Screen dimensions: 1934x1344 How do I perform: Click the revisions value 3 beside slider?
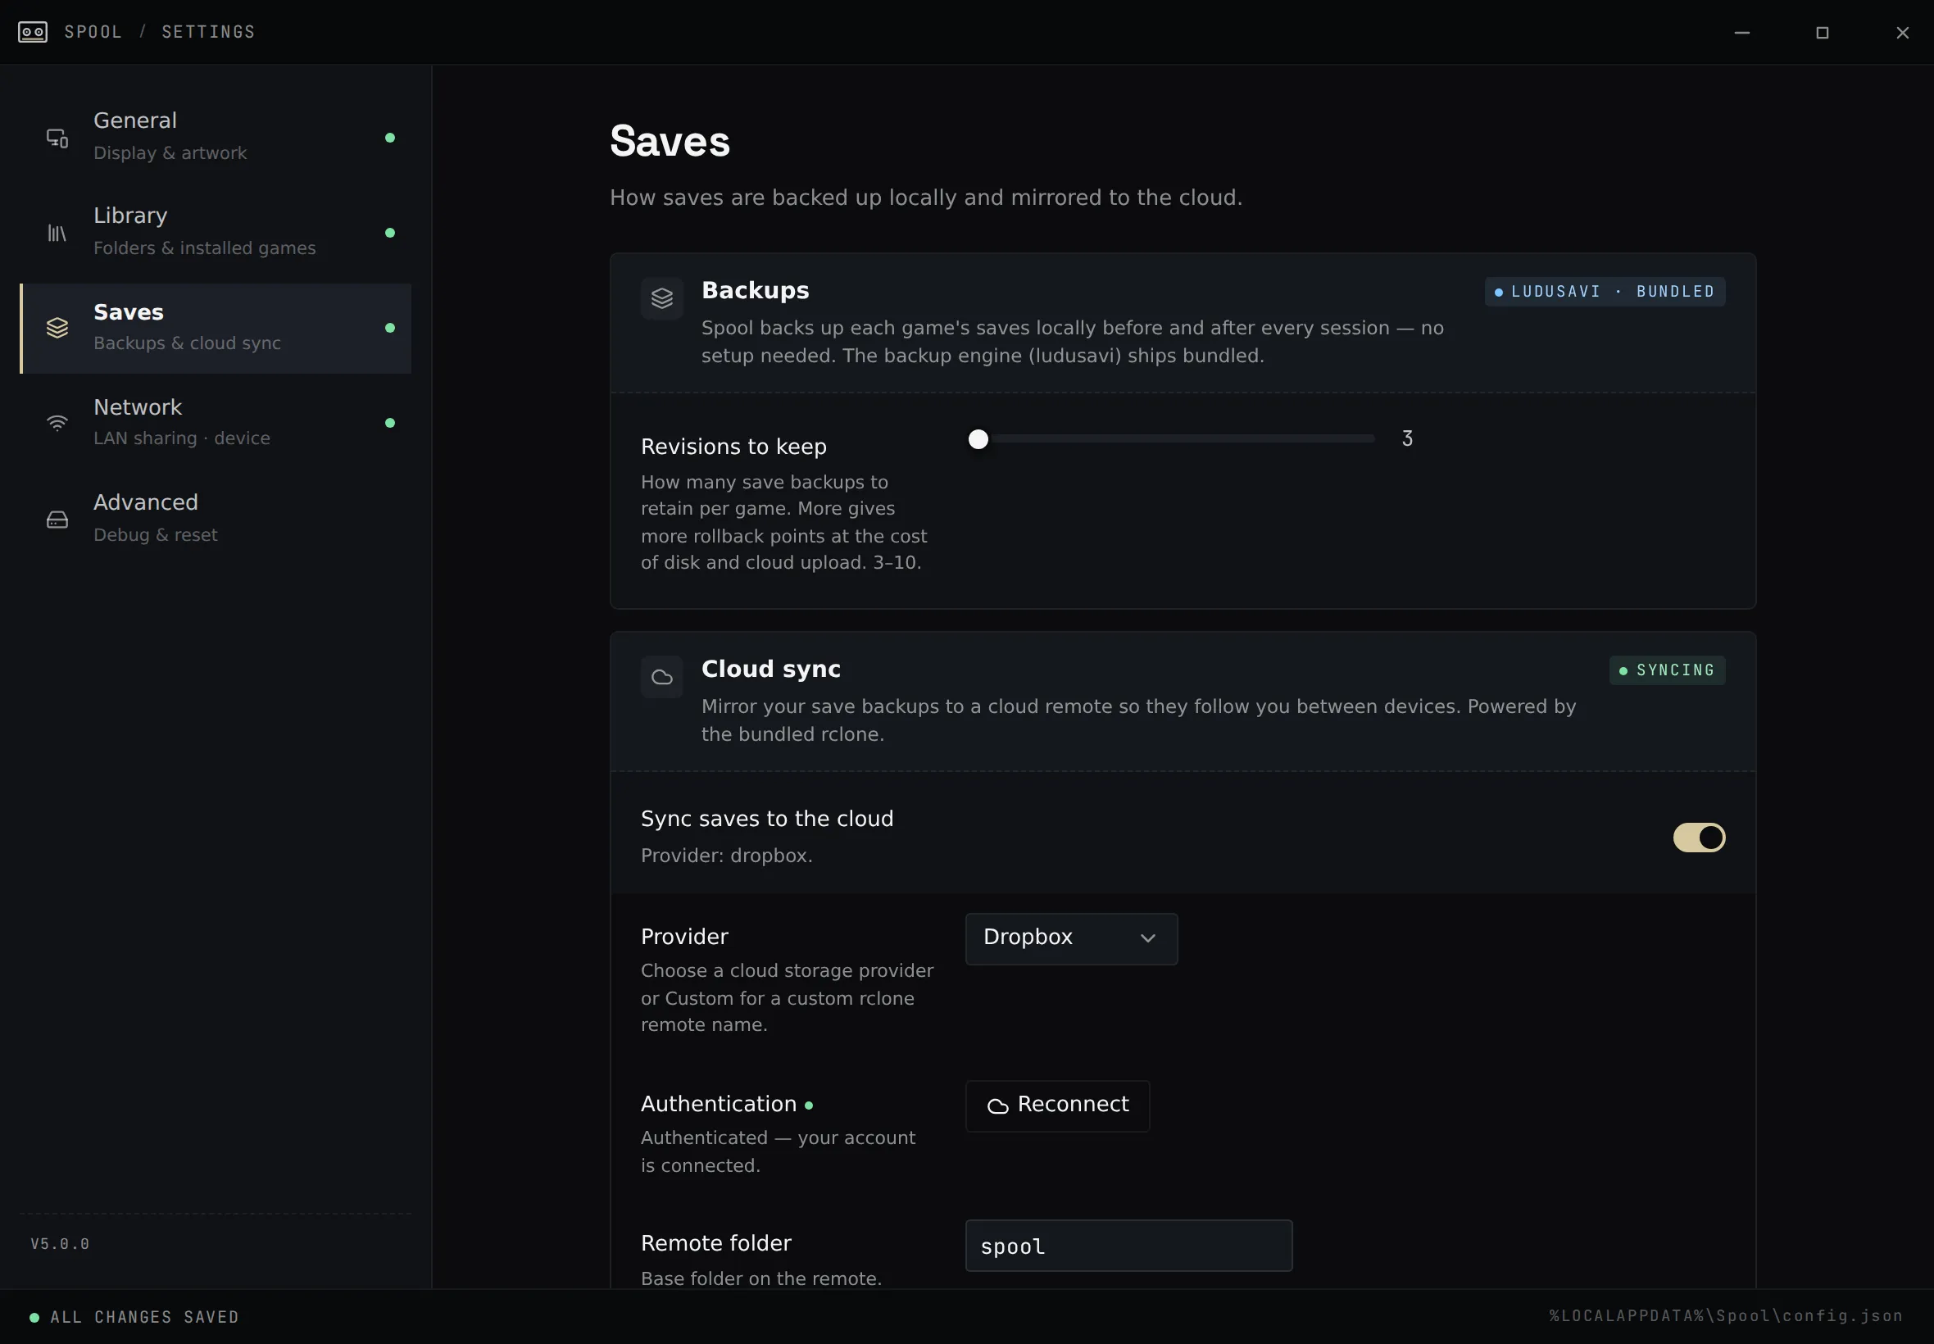1407,438
